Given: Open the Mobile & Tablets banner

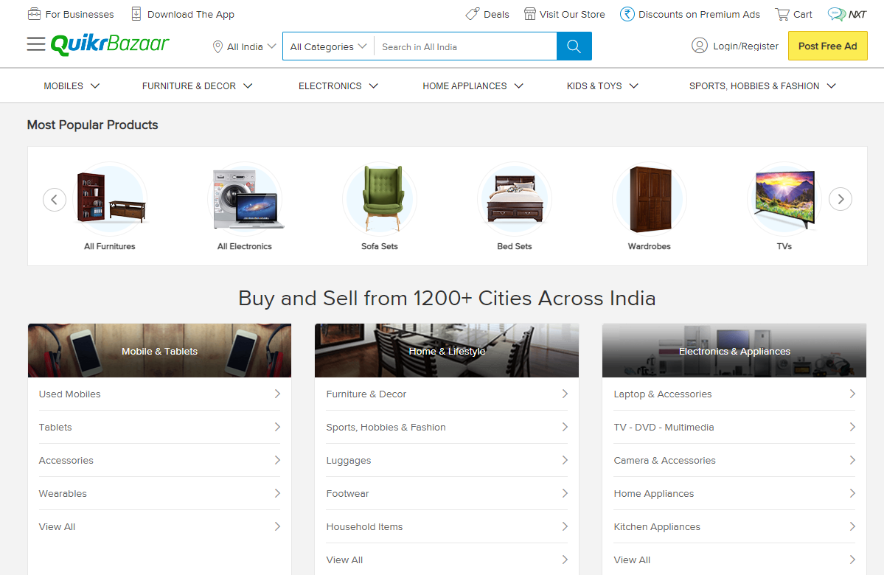Looking at the screenshot, I should (159, 351).
